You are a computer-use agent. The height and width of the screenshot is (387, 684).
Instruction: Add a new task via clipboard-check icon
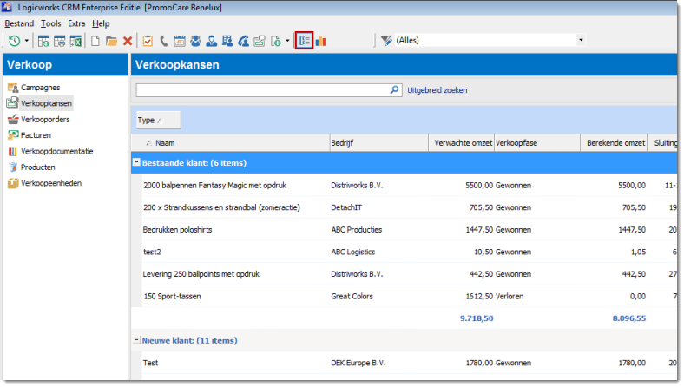point(148,41)
